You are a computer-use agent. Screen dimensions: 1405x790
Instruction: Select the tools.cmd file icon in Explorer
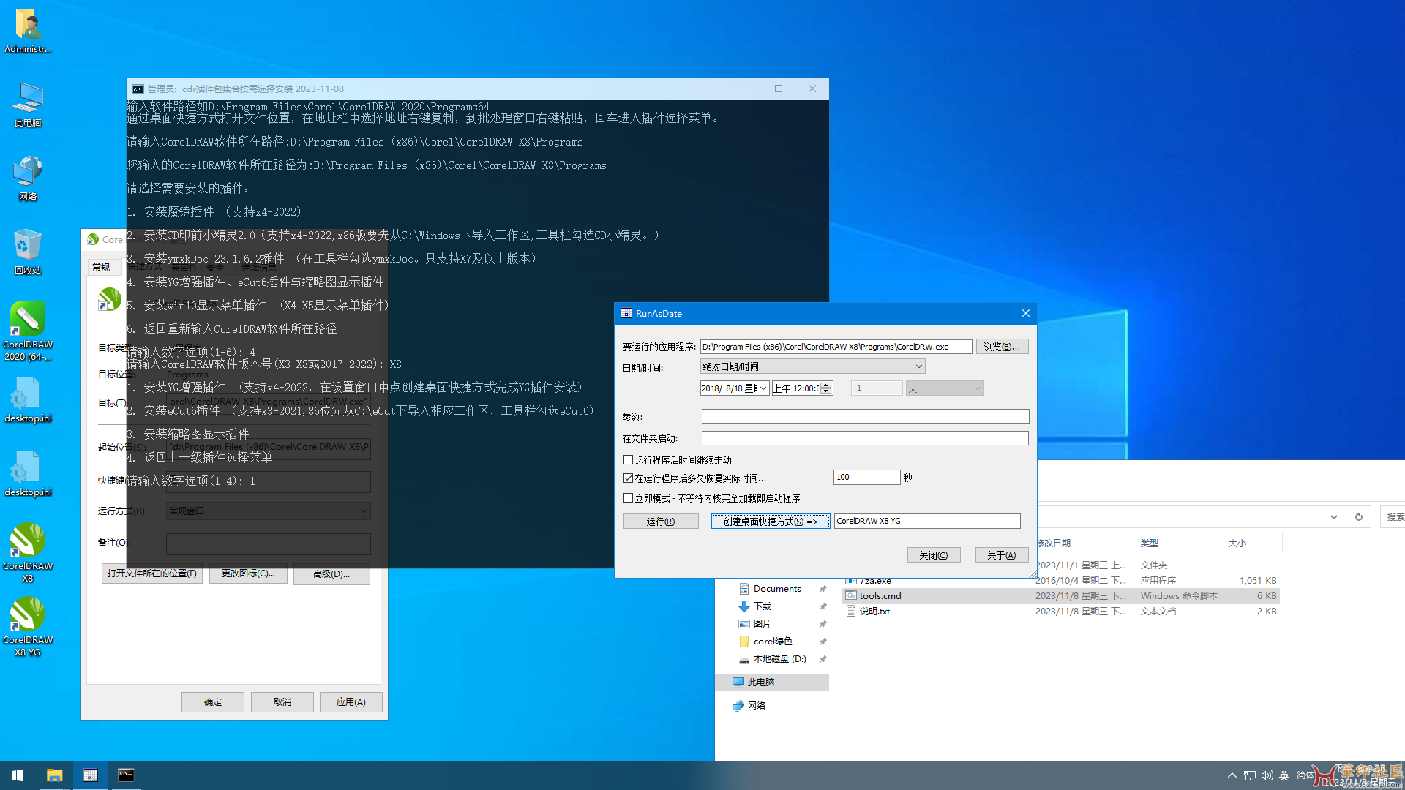(x=851, y=596)
